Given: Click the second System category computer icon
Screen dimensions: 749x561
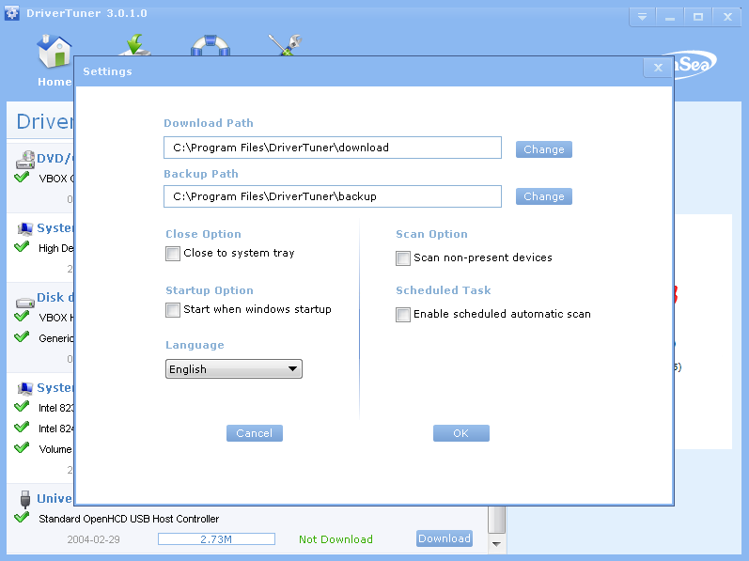Looking at the screenshot, I should click(x=25, y=388).
